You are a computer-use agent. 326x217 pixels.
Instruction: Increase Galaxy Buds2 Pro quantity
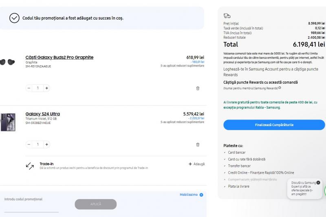[46, 88]
